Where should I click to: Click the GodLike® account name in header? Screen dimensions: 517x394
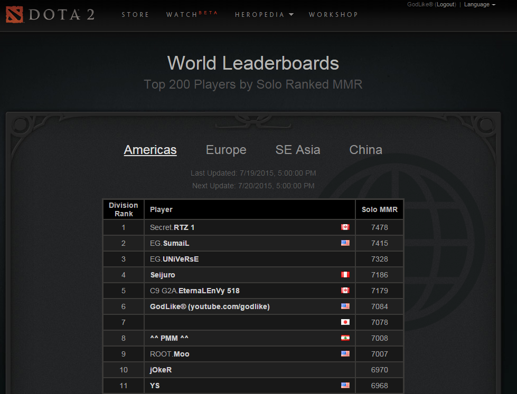point(420,5)
